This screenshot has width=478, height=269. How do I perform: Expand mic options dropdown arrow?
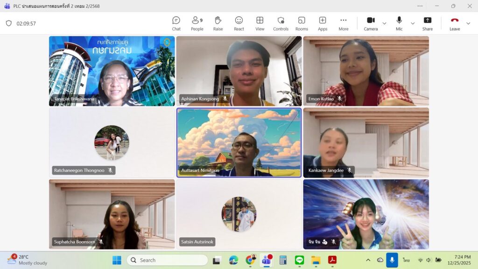tap(413, 23)
